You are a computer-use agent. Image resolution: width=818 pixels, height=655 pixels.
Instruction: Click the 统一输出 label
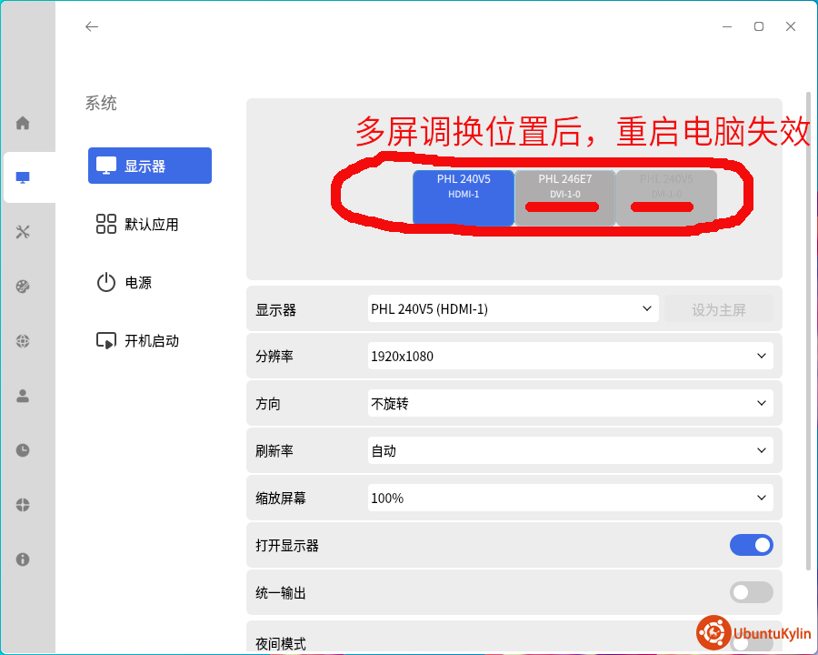(281, 593)
